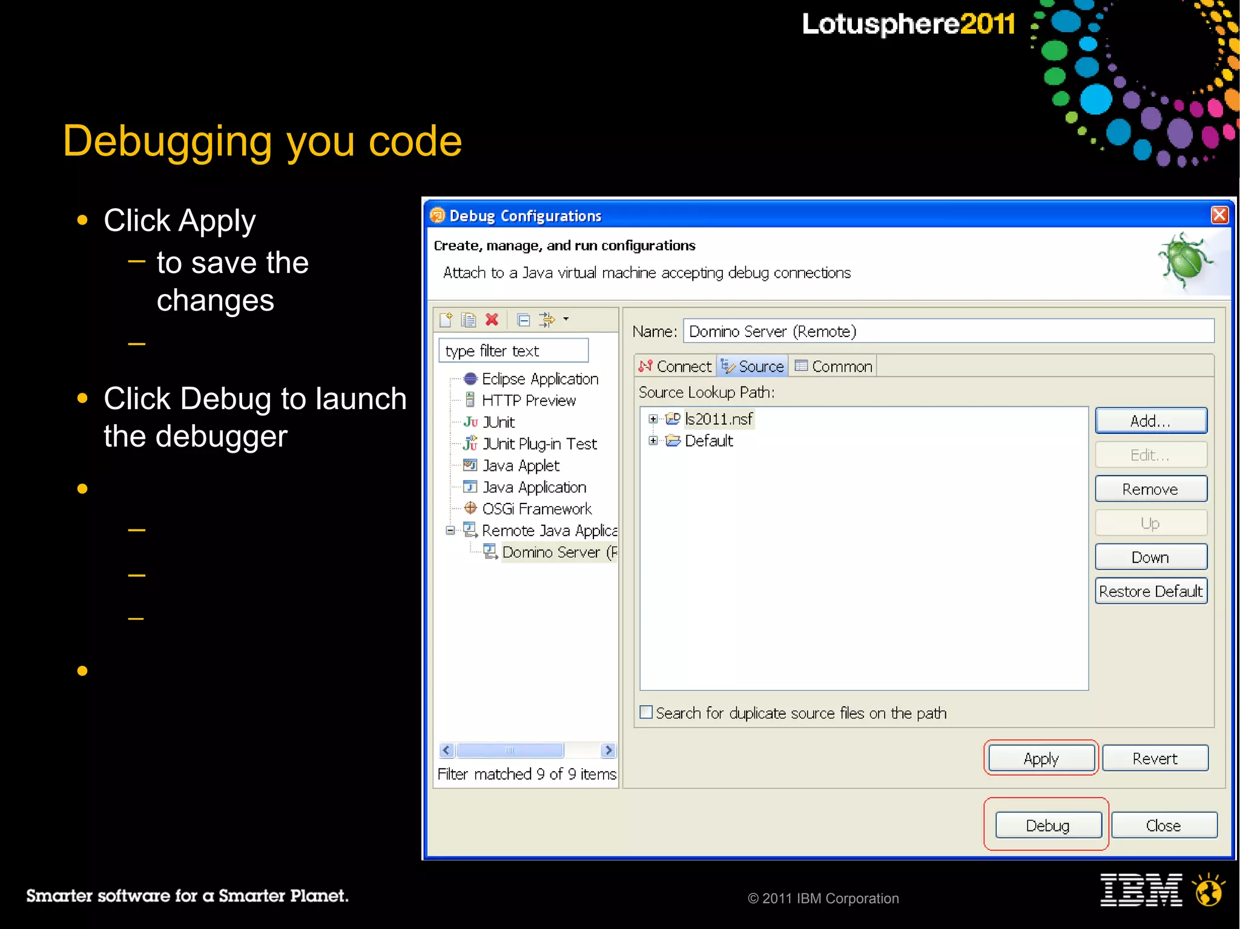Enable Search for duplicate source files checkbox
Image resolution: width=1240 pixels, height=929 pixels.
[646, 712]
